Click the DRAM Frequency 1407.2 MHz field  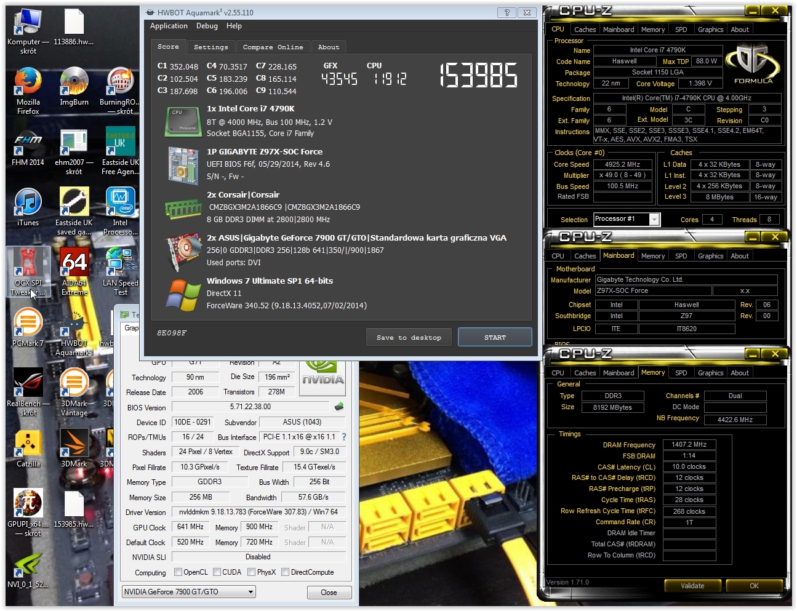(x=689, y=444)
